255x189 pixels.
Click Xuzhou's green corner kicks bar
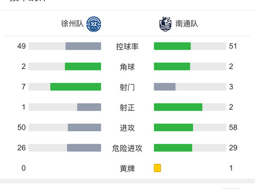click(83, 66)
